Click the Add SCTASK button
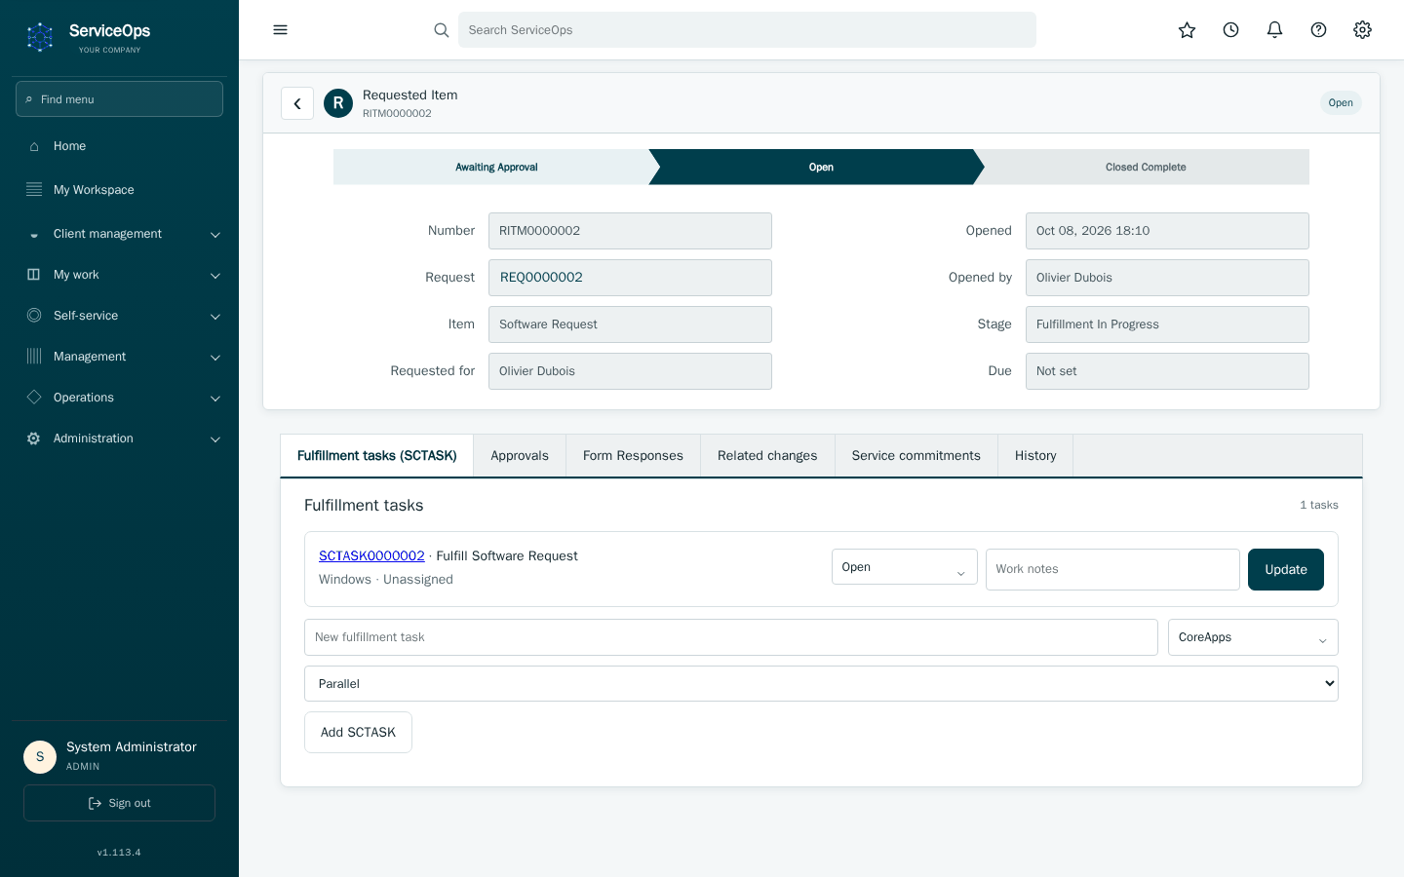1404x877 pixels. [x=358, y=733]
